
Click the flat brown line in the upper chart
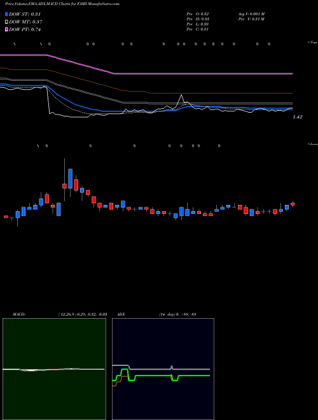(221, 93)
